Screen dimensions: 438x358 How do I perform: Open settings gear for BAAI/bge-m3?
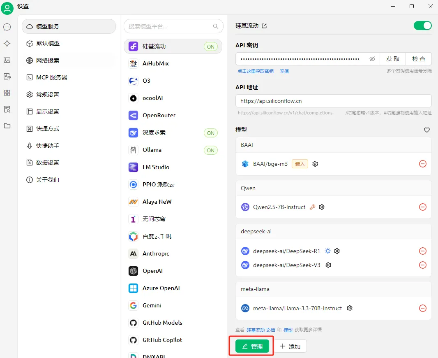click(315, 164)
